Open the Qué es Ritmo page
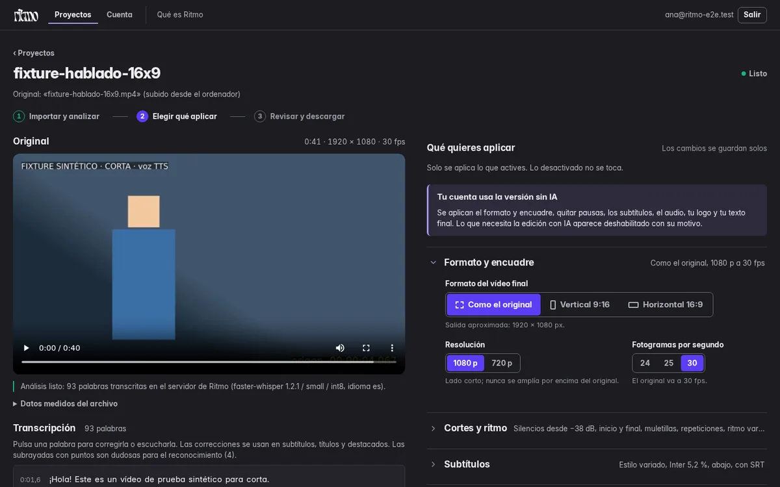 [180, 15]
